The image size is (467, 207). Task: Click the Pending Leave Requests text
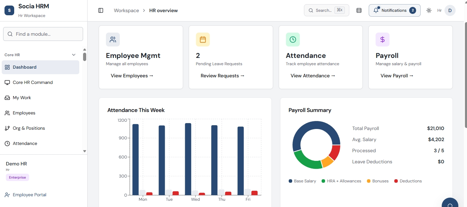click(219, 64)
